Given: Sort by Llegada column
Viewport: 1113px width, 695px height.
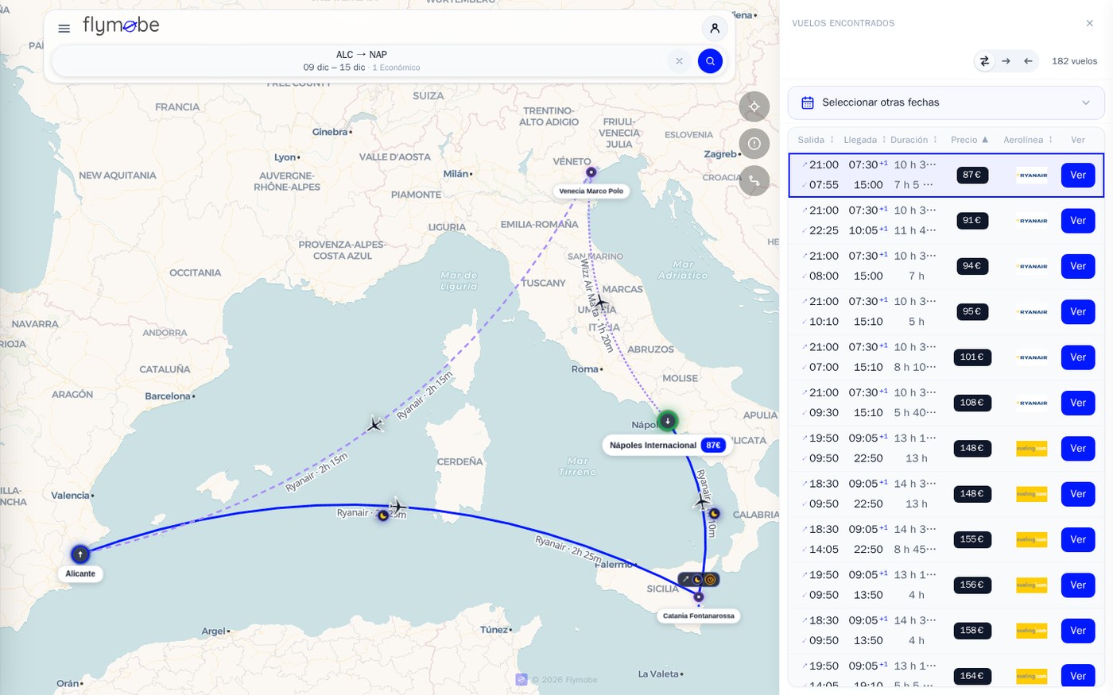Looking at the screenshot, I should tap(865, 140).
